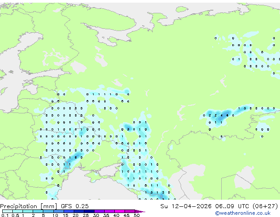280x217 pixels.
Task: Click the legend label '50'
Action: pyautogui.click(x=136, y=215)
